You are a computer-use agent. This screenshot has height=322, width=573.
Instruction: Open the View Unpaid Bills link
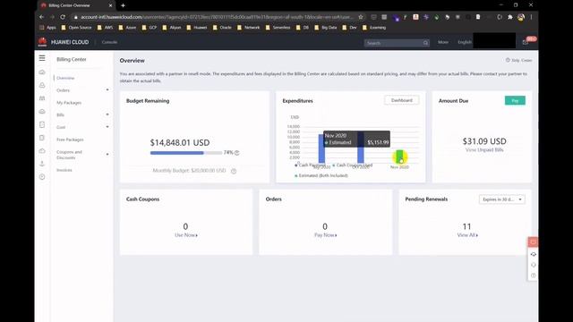point(484,150)
